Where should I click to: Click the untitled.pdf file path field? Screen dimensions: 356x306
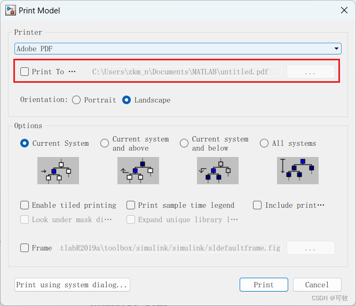(x=186, y=72)
